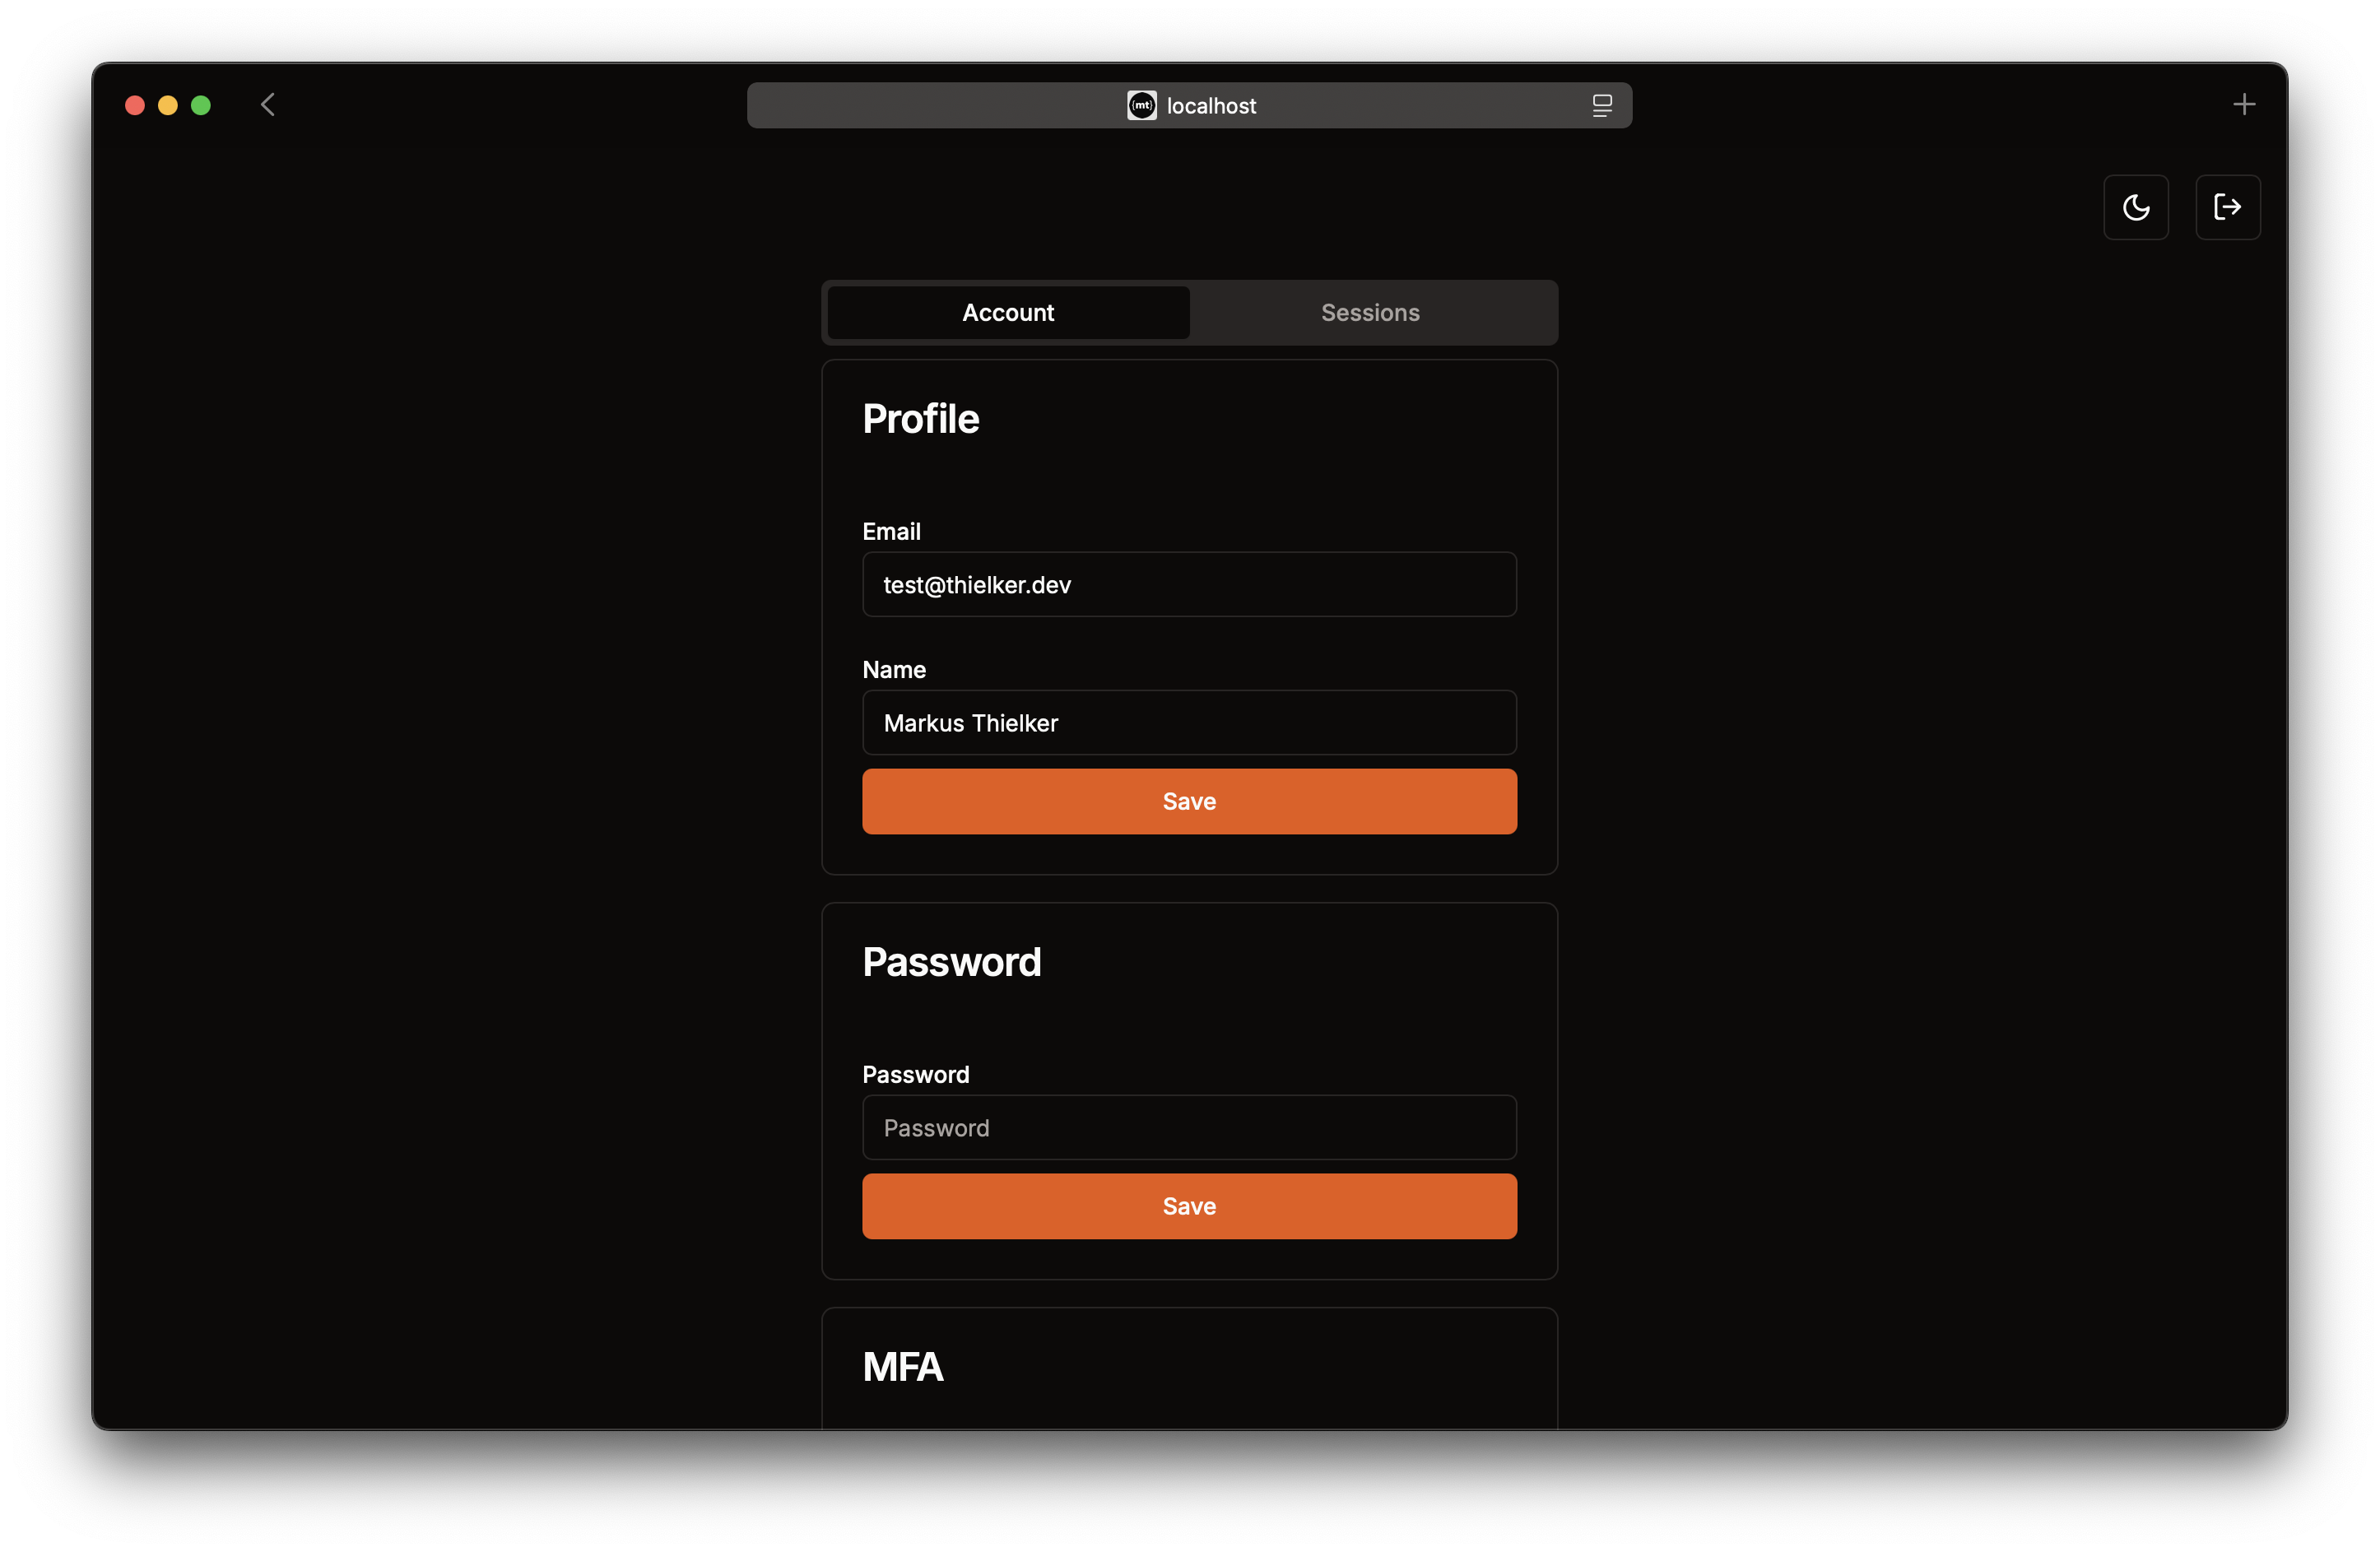Go back with the browser back arrow

[x=267, y=105]
